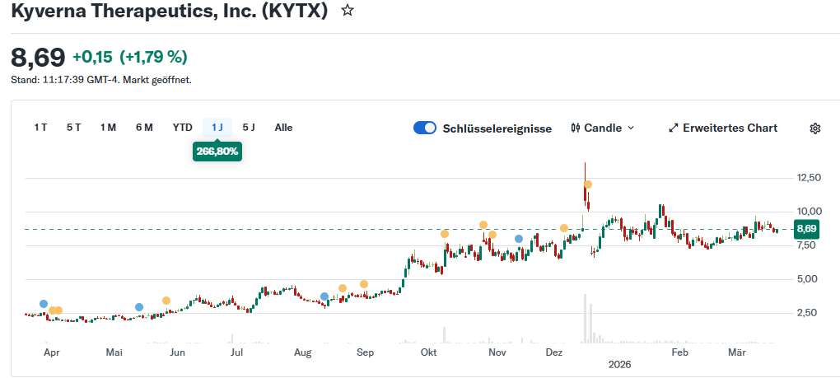The image size is (840, 378).
Task: Click the 266,80% performance badge
Action: pyautogui.click(x=217, y=152)
